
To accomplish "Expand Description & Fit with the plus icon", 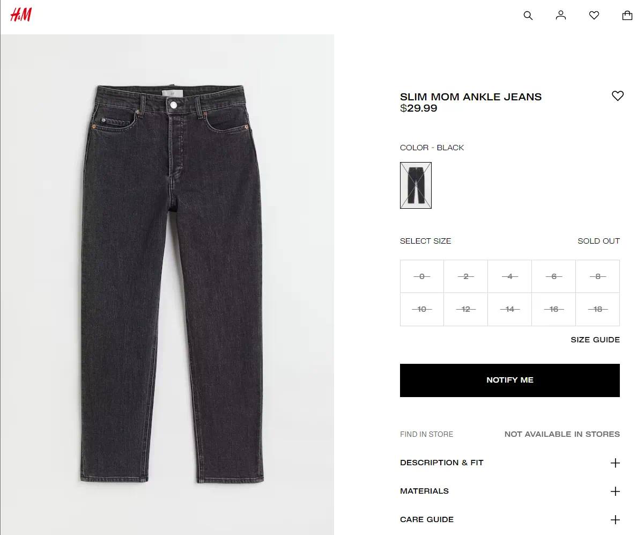I will point(615,463).
